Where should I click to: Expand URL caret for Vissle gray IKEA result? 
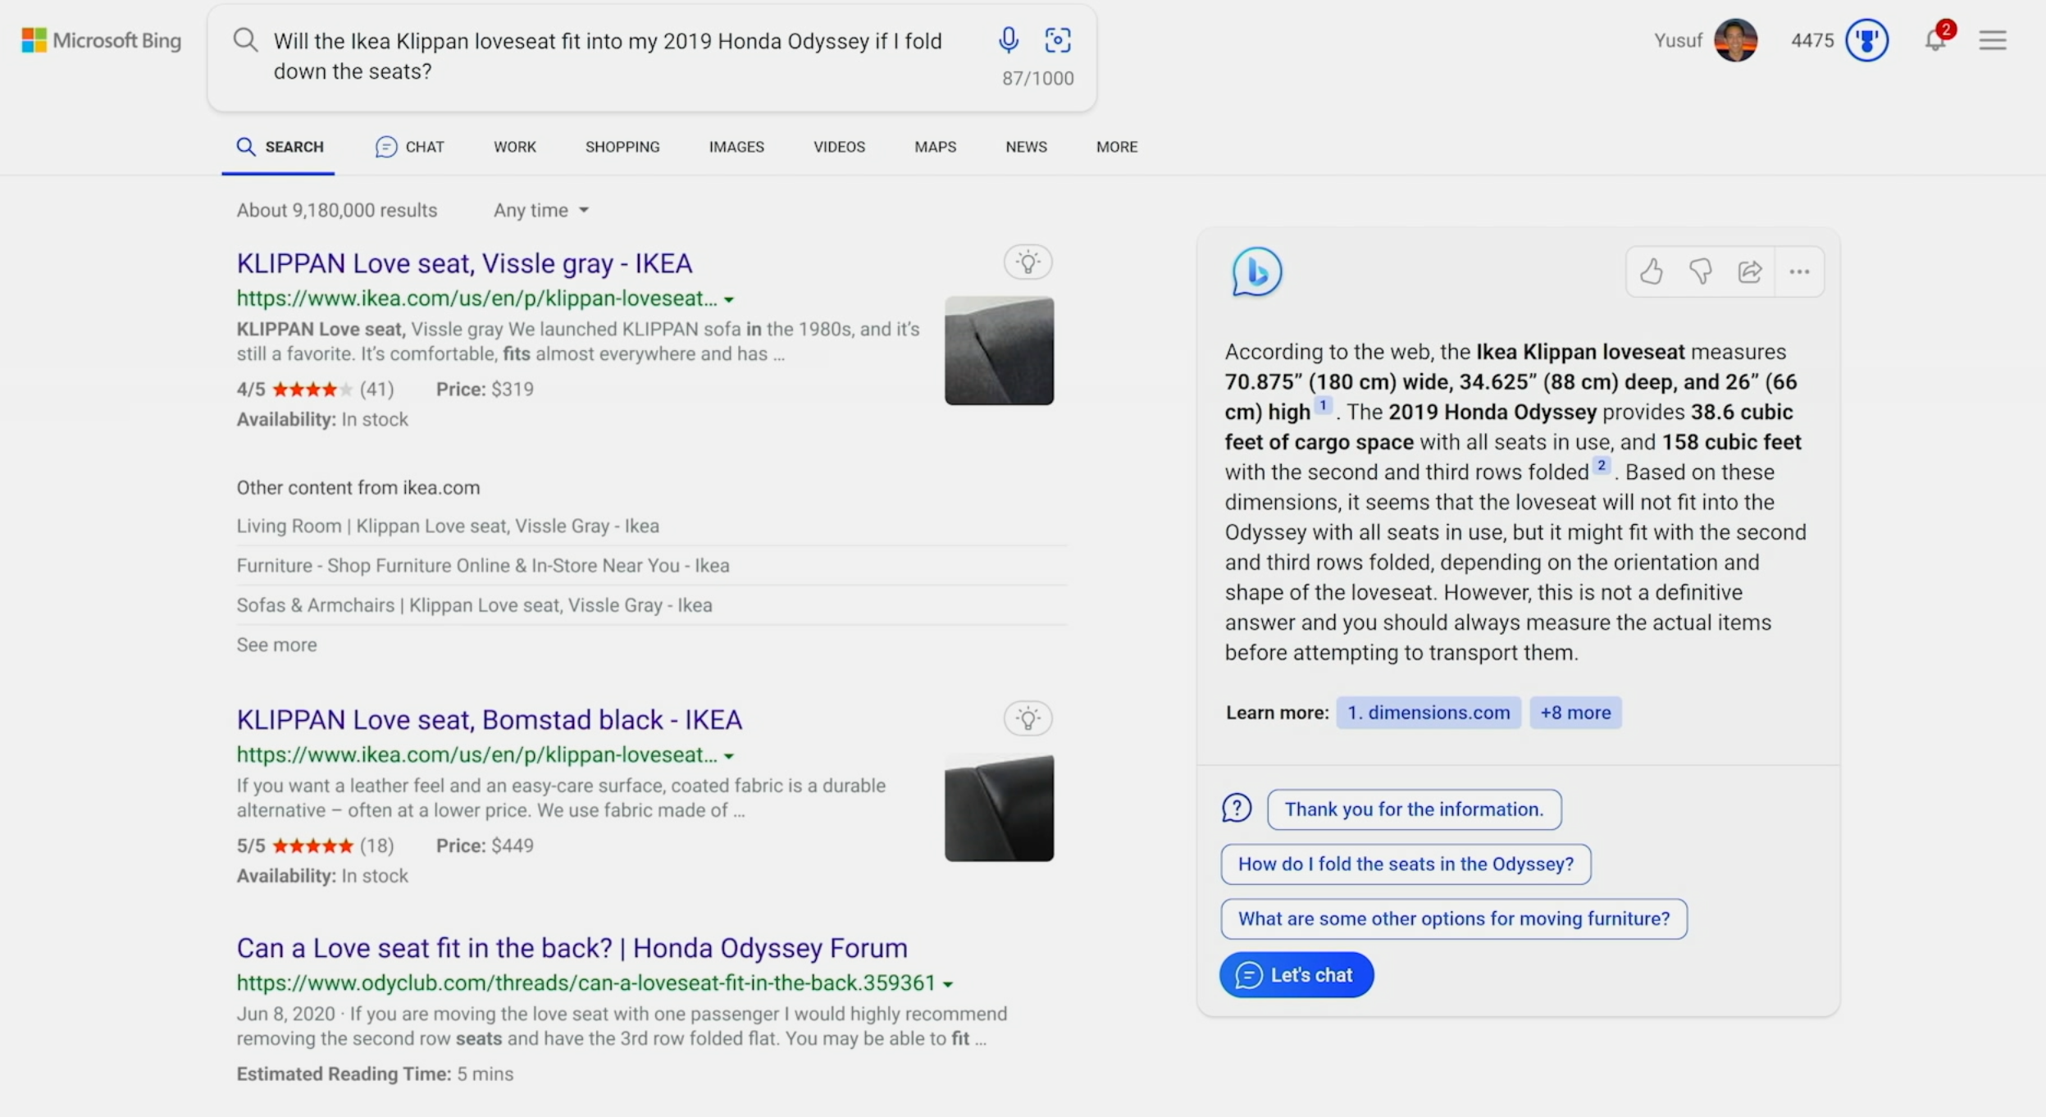coord(729,300)
